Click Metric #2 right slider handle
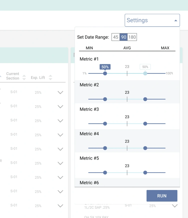The image size is (188, 218). 145,99
